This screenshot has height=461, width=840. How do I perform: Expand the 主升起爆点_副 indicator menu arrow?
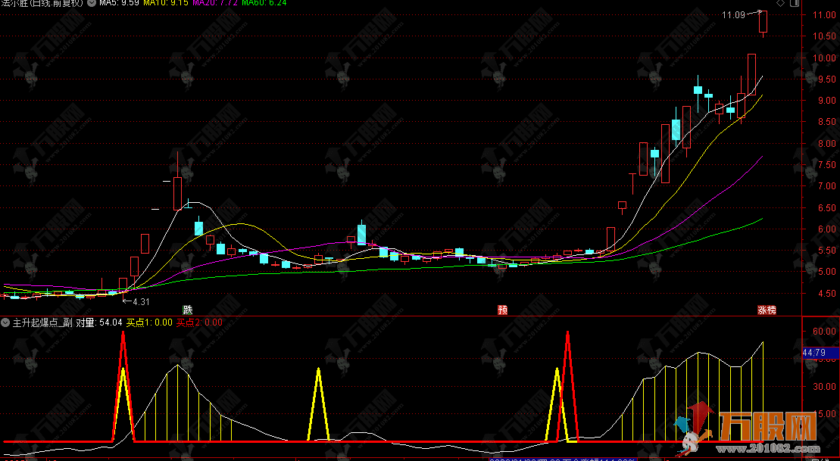pyautogui.click(x=6, y=322)
